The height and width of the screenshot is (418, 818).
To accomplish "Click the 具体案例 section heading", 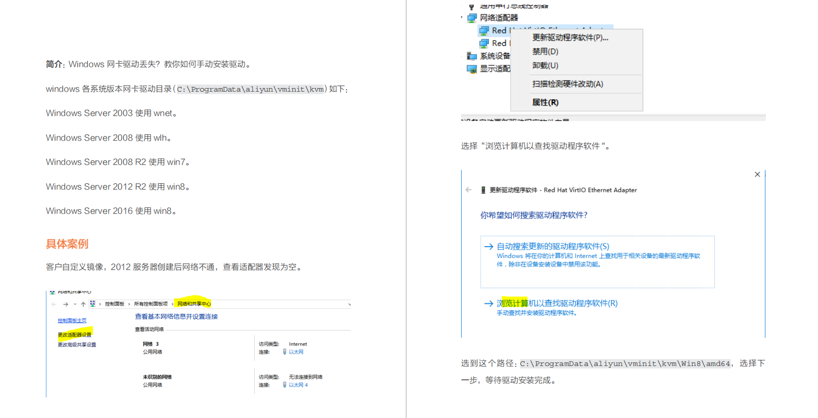I will pyautogui.click(x=67, y=244).
